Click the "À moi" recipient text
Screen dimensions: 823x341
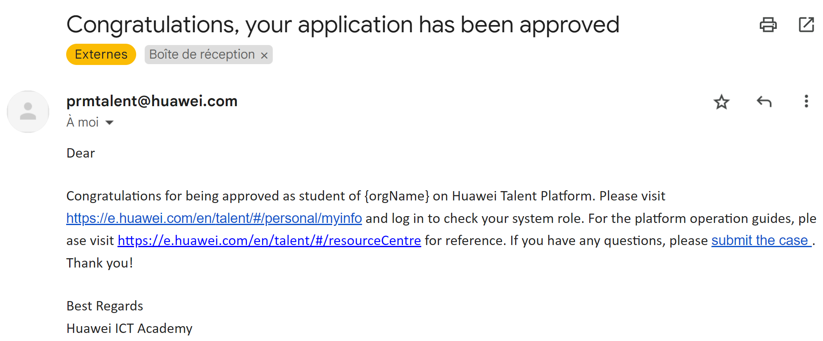(x=83, y=122)
